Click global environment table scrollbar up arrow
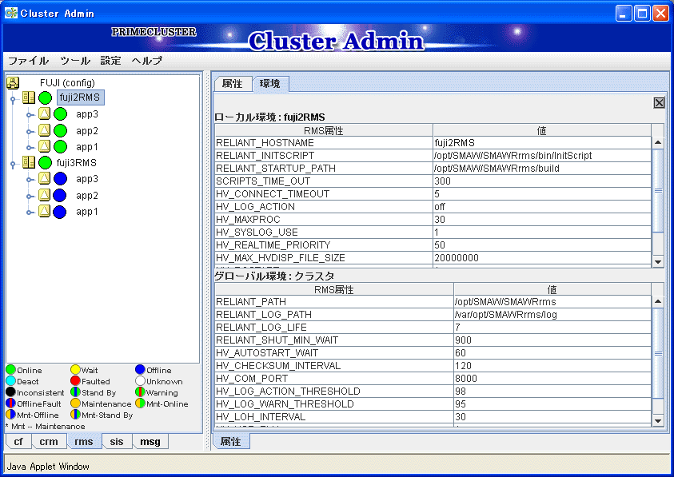This screenshot has height=477, width=674. point(658,301)
